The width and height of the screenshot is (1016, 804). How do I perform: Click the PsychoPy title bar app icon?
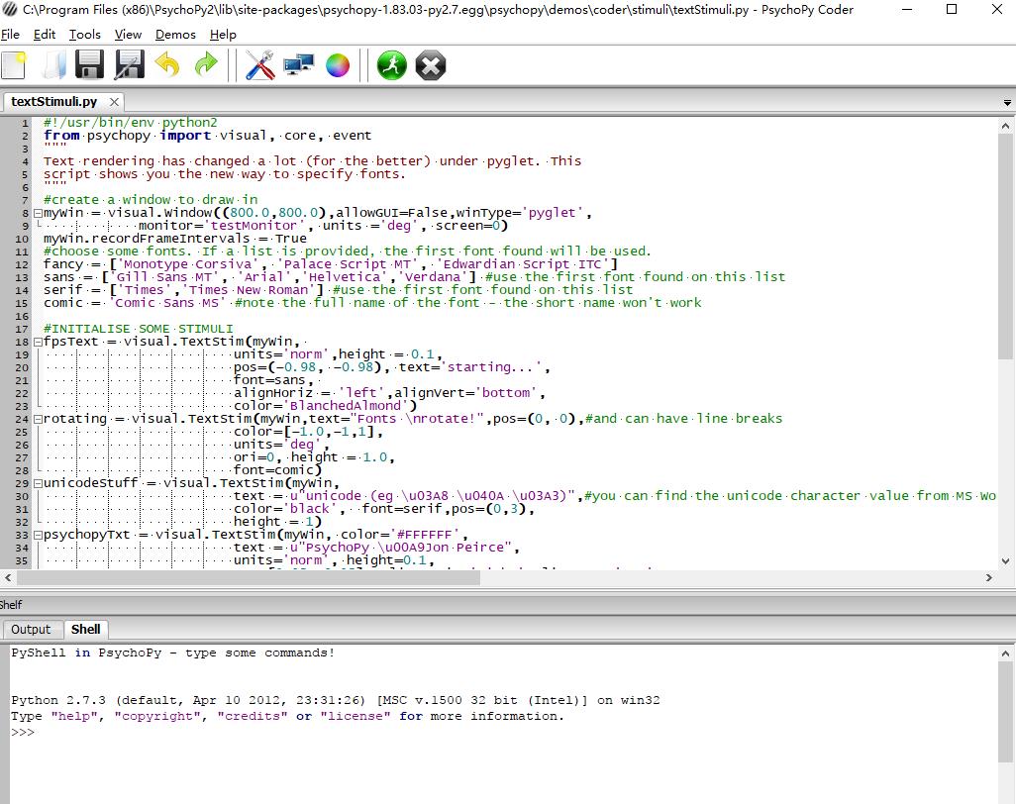point(10,10)
